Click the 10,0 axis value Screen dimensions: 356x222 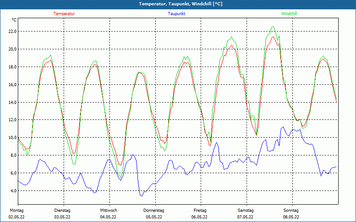click(12, 138)
